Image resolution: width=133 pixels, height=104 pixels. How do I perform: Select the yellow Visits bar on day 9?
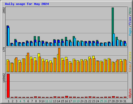tap(39, 63)
